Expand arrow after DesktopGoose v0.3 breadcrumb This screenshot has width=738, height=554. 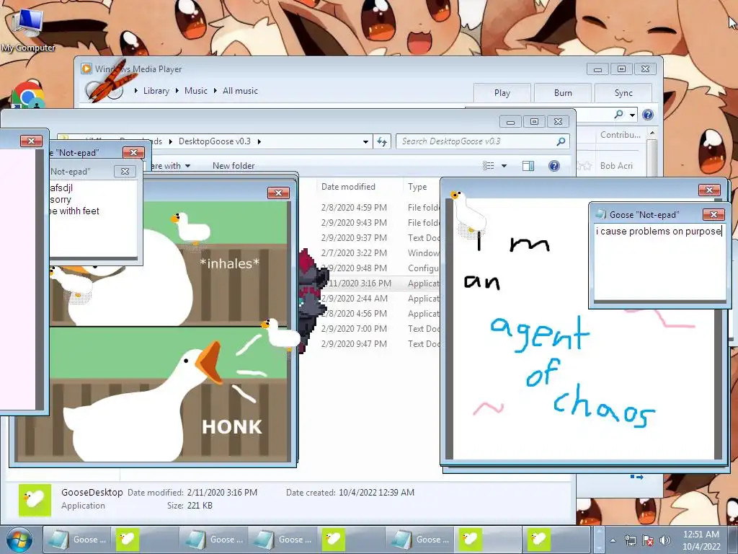pos(259,141)
